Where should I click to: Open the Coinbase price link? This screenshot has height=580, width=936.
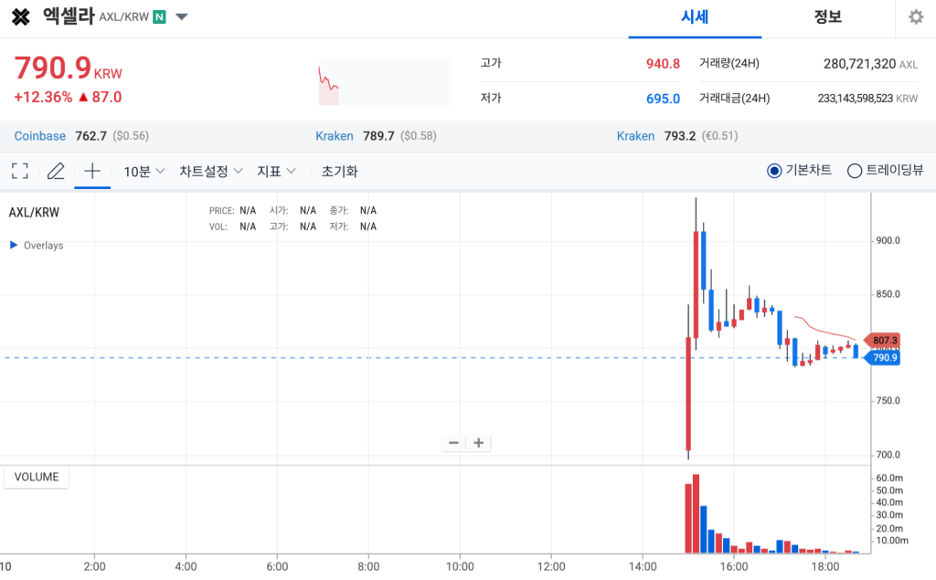(x=40, y=136)
